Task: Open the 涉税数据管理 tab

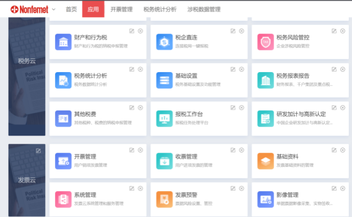Action: point(204,9)
